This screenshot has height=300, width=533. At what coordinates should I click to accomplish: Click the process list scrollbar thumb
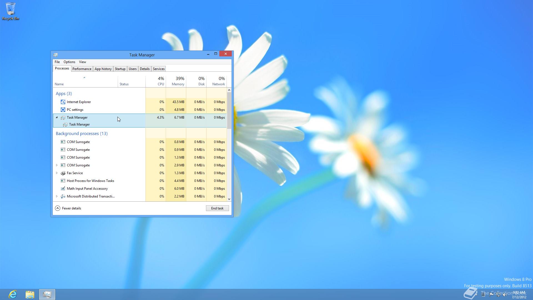(229, 111)
